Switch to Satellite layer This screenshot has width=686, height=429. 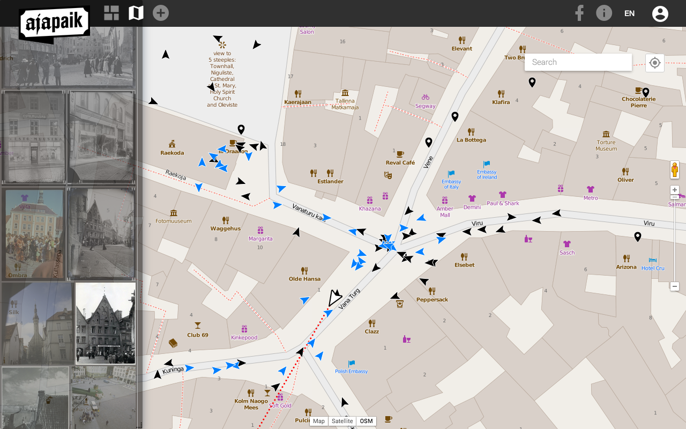point(342,421)
